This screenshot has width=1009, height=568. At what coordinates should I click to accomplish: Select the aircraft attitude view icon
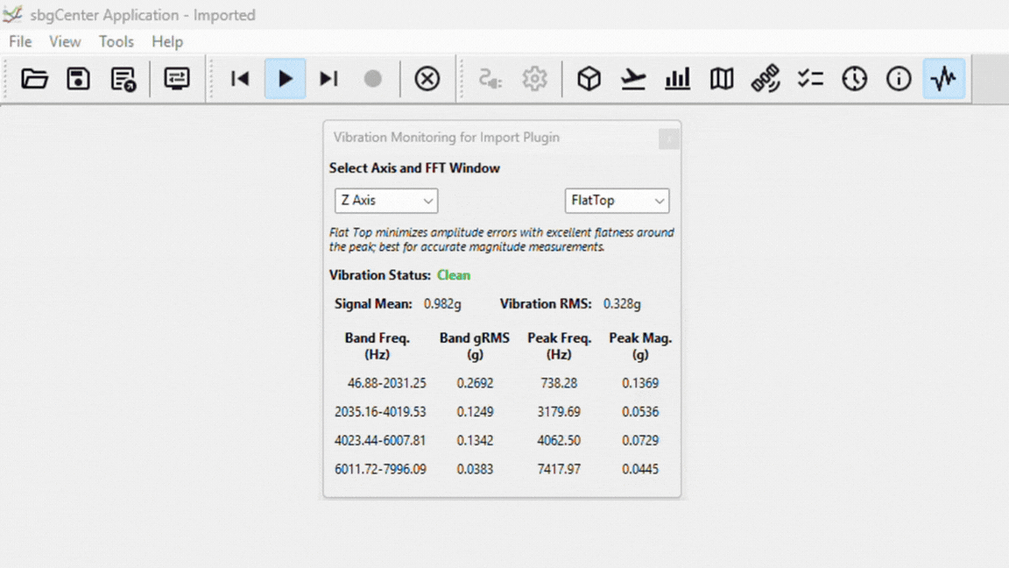tap(633, 78)
